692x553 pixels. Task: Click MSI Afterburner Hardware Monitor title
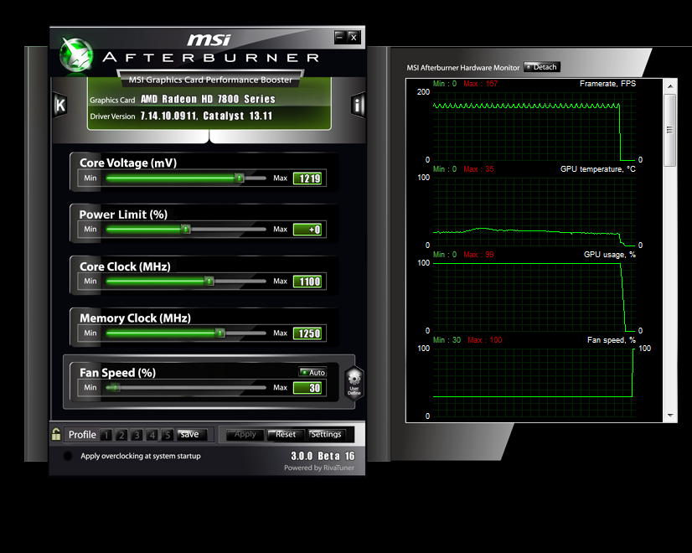(463, 68)
